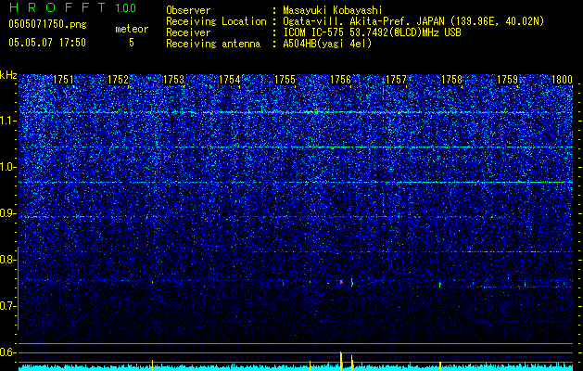Click the 1753 time marker

click(x=173, y=80)
